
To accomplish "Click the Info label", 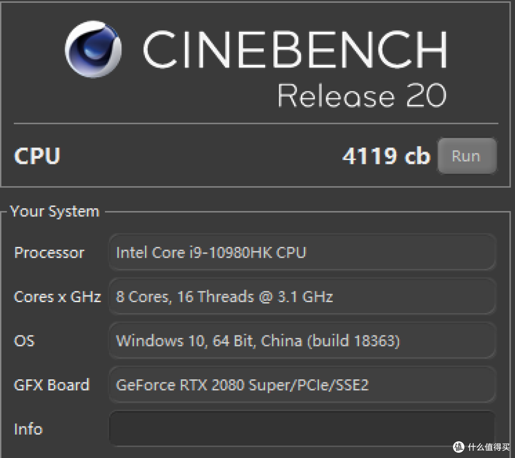I will point(28,429).
